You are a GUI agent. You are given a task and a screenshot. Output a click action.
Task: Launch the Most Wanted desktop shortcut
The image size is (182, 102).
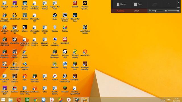pyautogui.click(x=85, y=29)
